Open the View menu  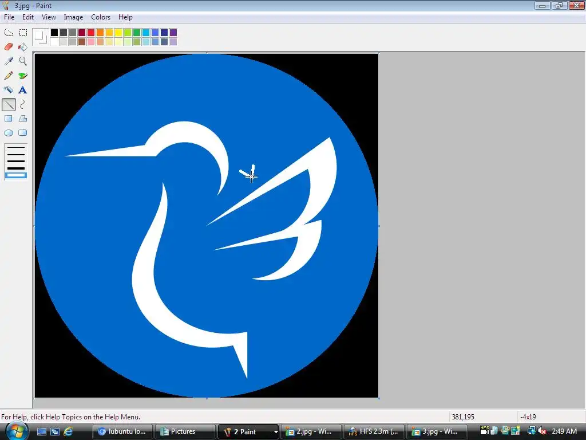49,17
